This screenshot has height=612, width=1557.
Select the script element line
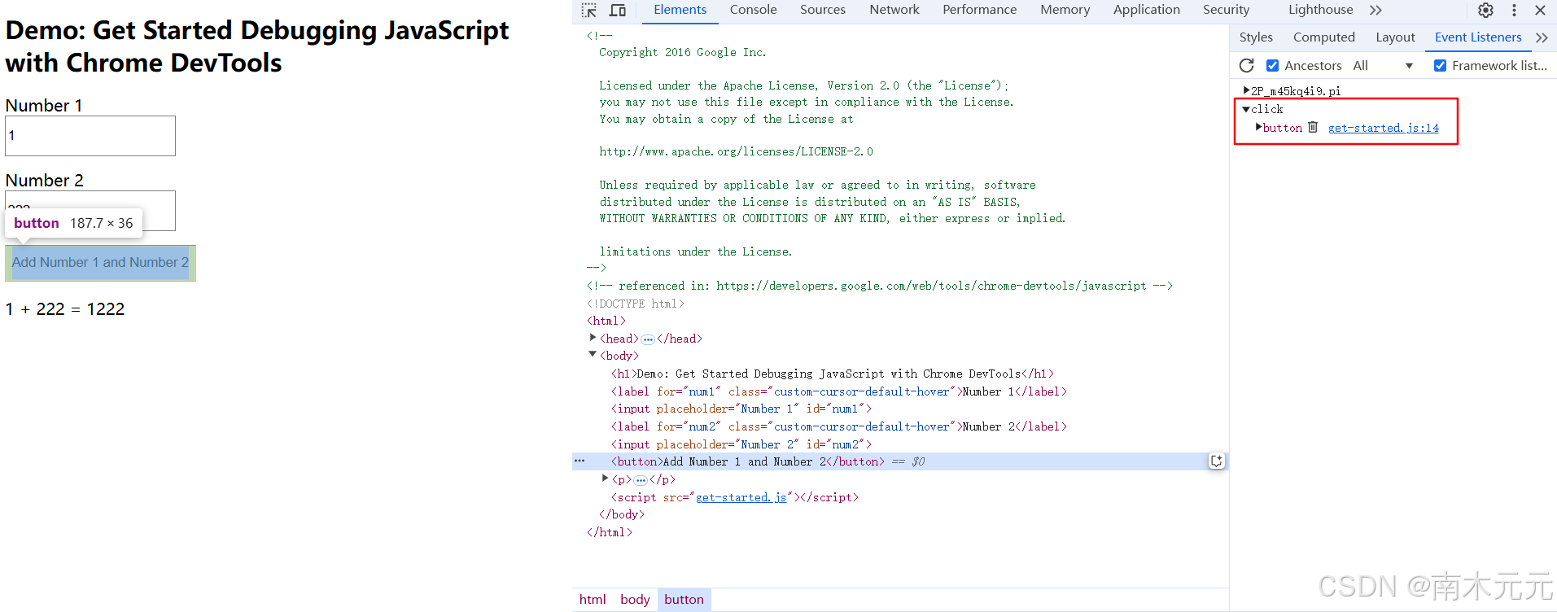[735, 497]
